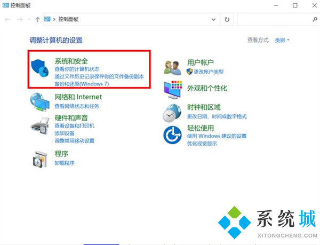Open 更改帐户类型 link
Image resolution: width=320 pixels, height=245 pixels.
pyautogui.click(x=209, y=72)
